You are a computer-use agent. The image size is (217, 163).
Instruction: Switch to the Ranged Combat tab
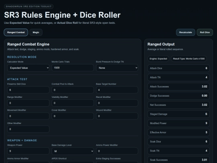click(16, 32)
